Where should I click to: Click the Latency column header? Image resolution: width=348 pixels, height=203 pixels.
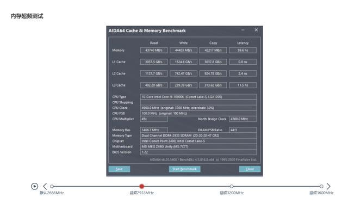click(x=243, y=43)
